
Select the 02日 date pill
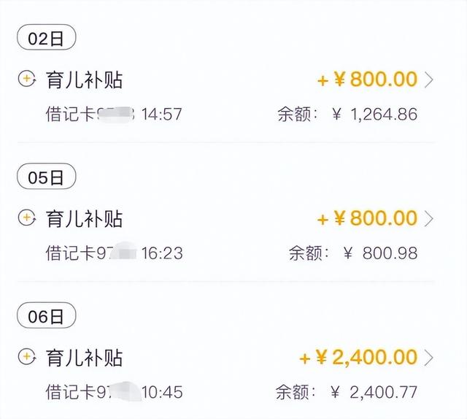point(47,37)
